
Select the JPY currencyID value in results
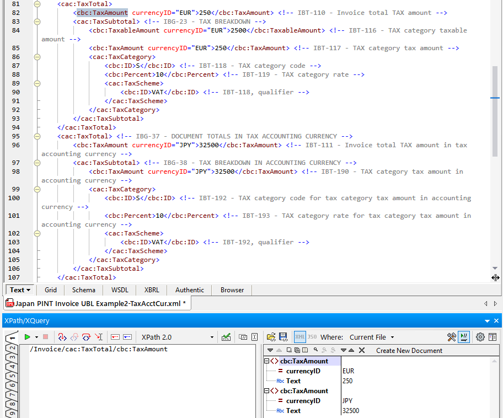click(347, 401)
